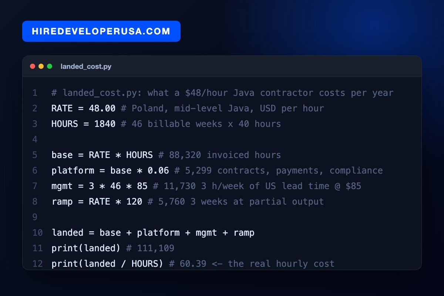Click the 'platform = base * 0.06' code
Image resolution: width=444 pixels, height=296 pixels.
110,170
